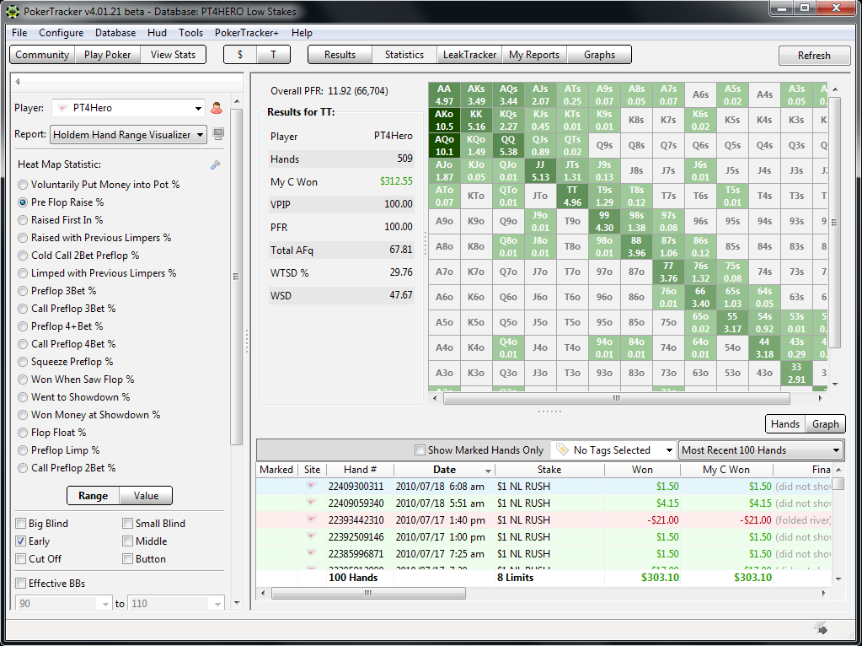The width and height of the screenshot is (862, 646).
Task: Open the Player PT4Hero dropdown
Action: pos(198,108)
